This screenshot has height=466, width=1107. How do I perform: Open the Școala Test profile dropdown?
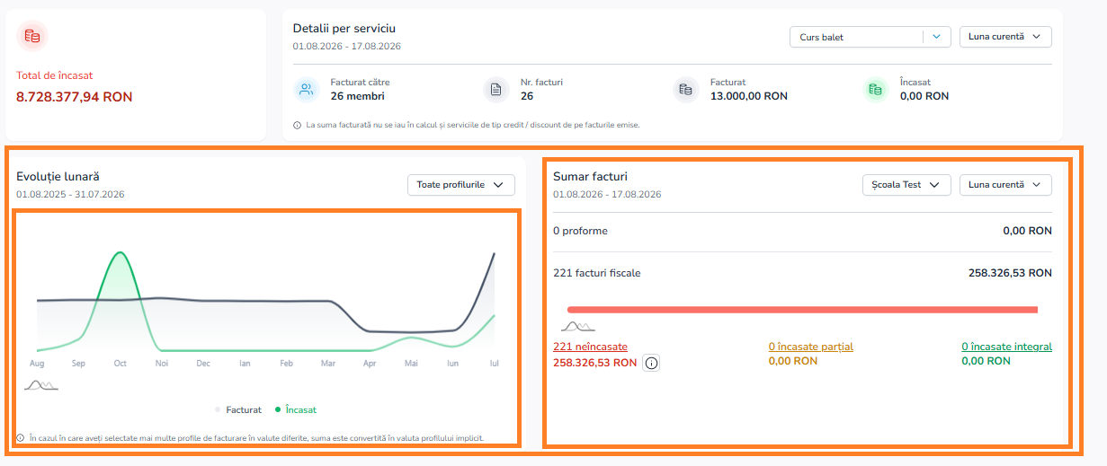pos(906,185)
